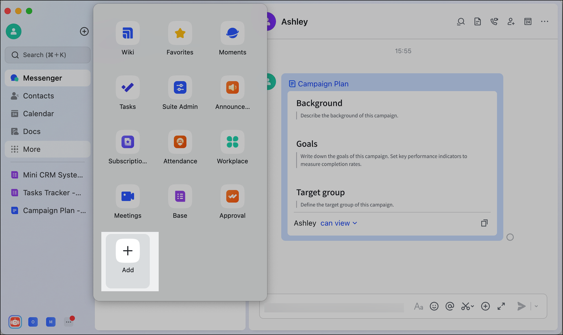
Task: Switch to the O account icon
Action: [33, 322]
